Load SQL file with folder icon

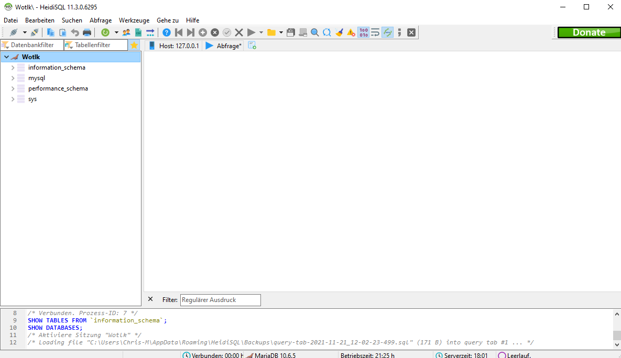271,32
